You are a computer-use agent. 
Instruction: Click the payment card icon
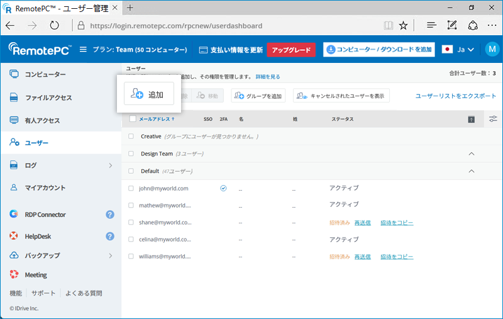[203, 50]
